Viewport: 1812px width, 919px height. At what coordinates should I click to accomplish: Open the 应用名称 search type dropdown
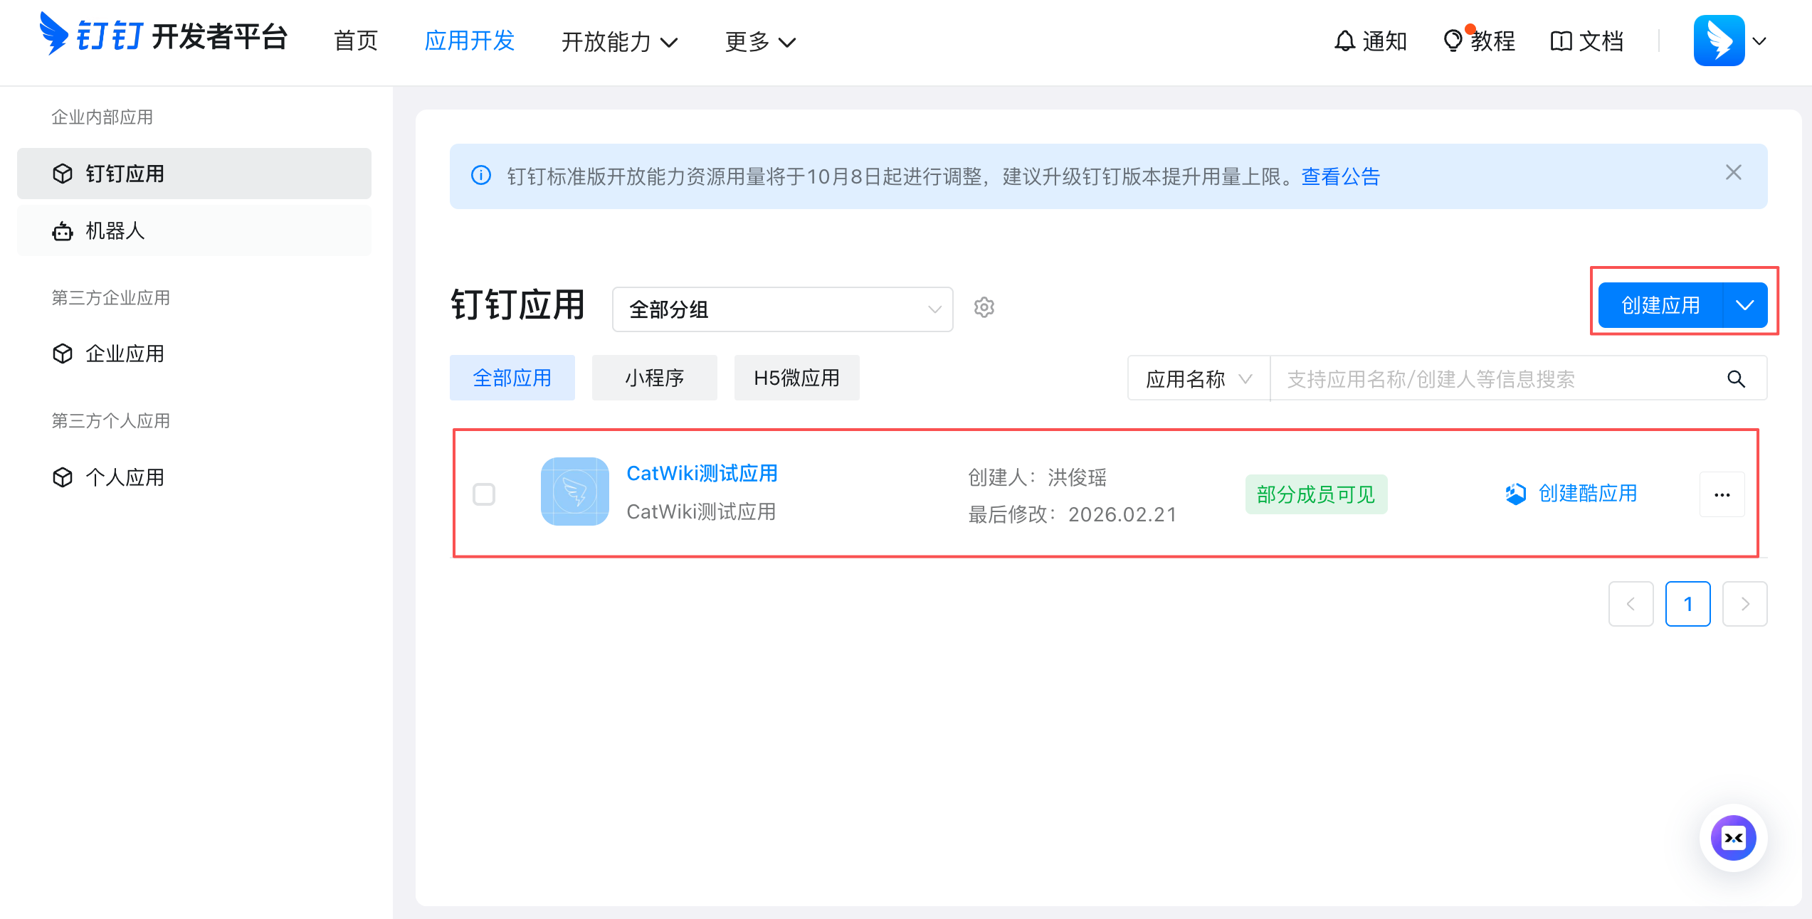pyautogui.click(x=1198, y=379)
